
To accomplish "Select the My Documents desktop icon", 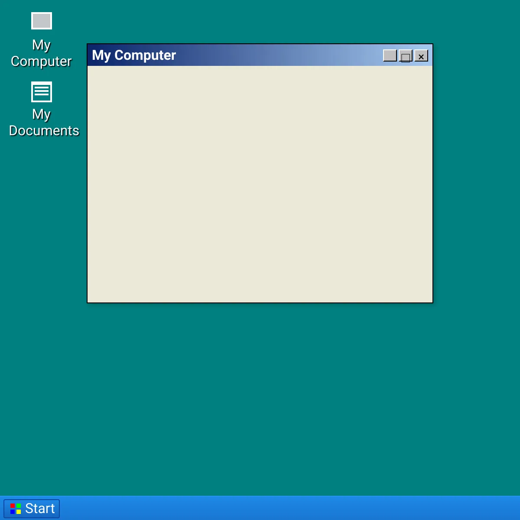I will [43, 109].
